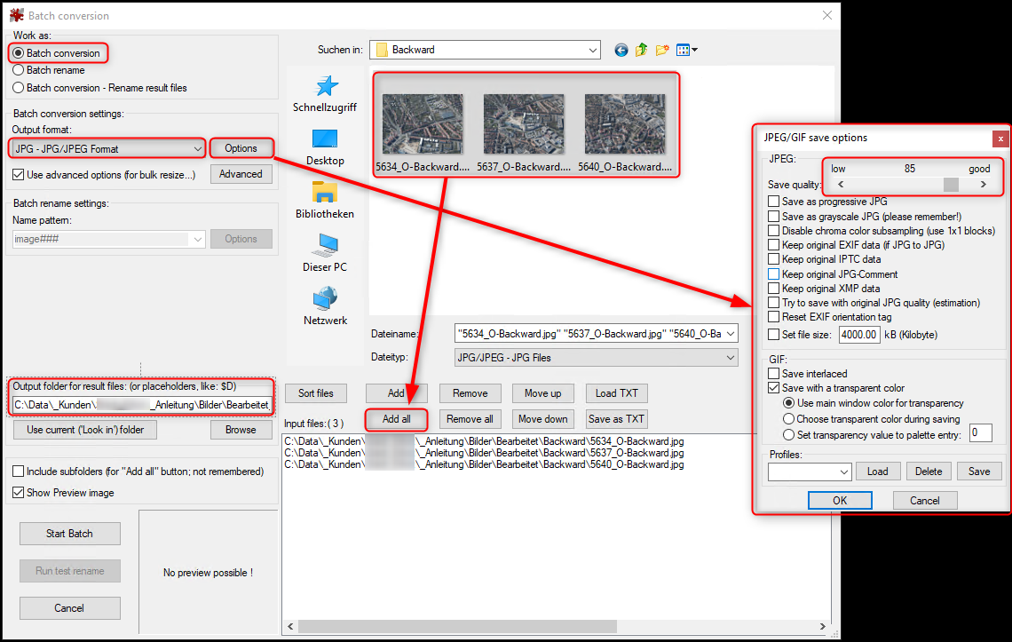
Task: Go up one folder level using the up icon
Action: (641, 50)
